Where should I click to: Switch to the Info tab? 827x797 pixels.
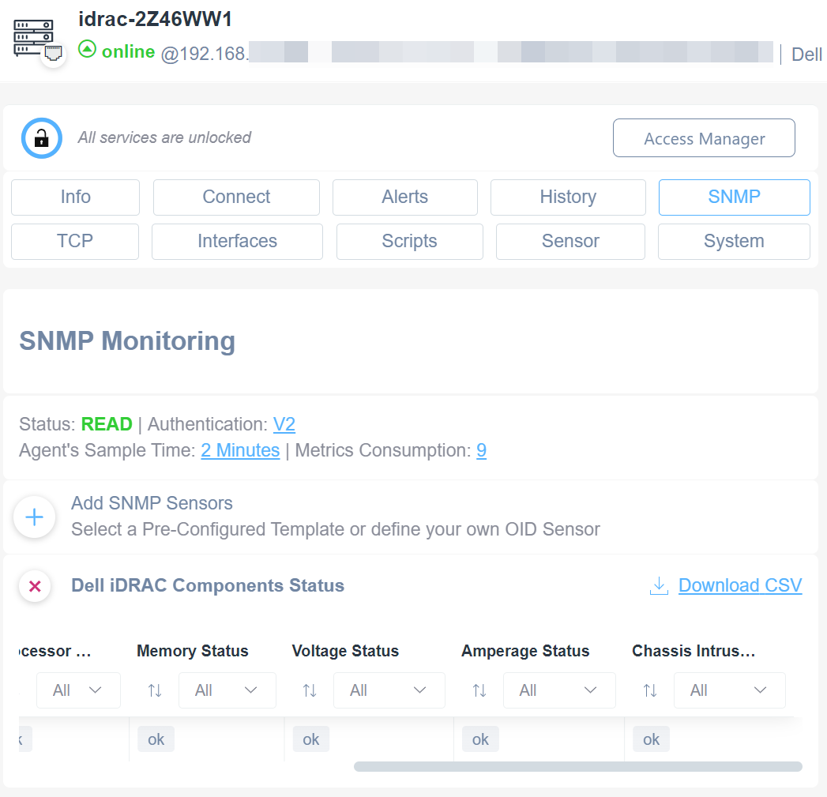75,197
